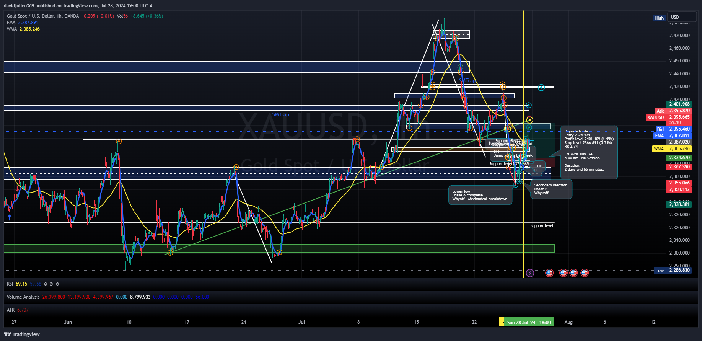Click the purple lightning event icon
Image resolution: width=702 pixels, height=341 pixels.
click(x=530, y=273)
